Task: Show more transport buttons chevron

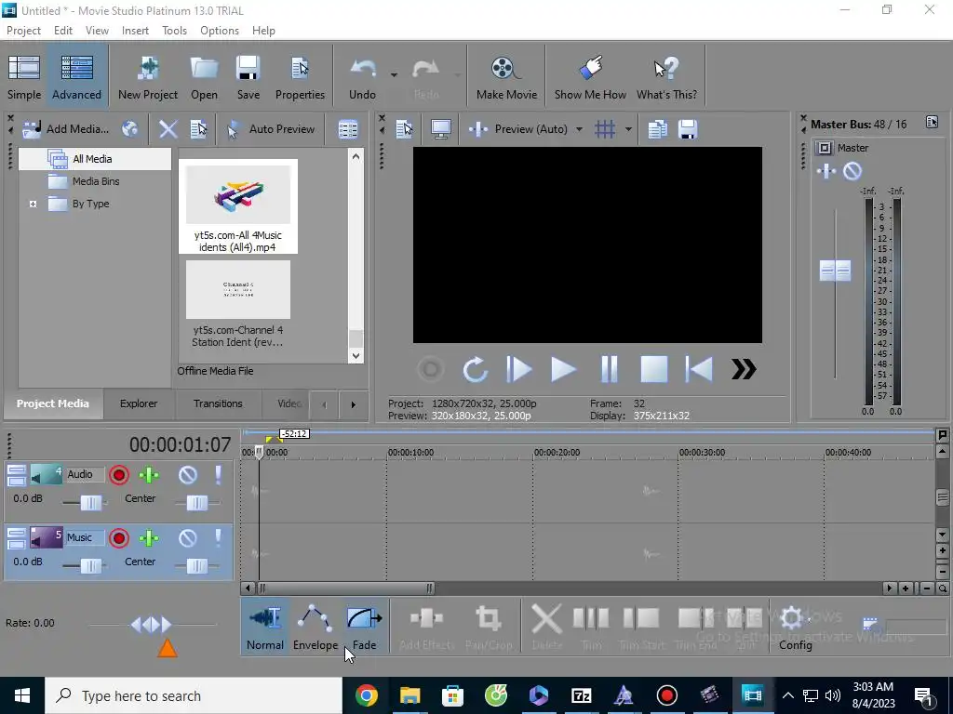Action: pos(744,369)
